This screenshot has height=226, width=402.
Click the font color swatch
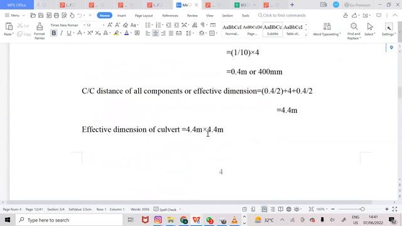(126, 33)
